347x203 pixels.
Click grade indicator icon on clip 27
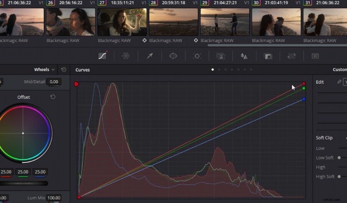point(144,40)
